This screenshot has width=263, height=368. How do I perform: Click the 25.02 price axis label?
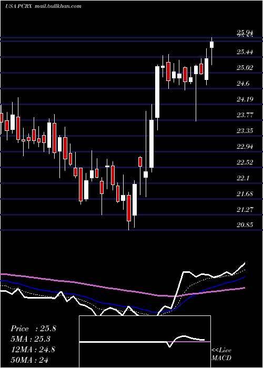tap(245, 68)
